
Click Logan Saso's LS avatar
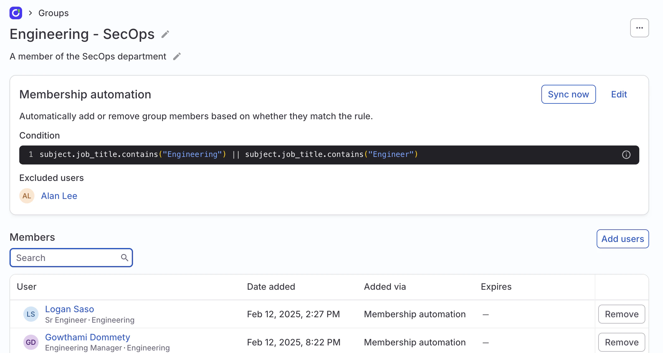31,314
